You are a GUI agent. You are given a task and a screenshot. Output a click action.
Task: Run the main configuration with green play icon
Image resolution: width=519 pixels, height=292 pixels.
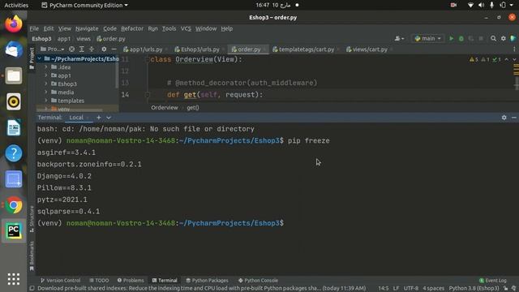click(451, 39)
